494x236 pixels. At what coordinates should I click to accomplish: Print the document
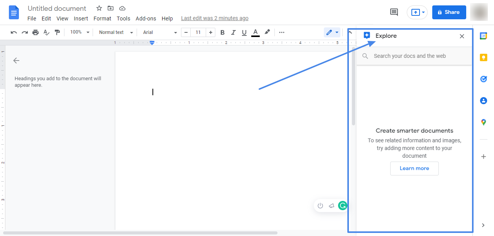(x=36, y=32)
